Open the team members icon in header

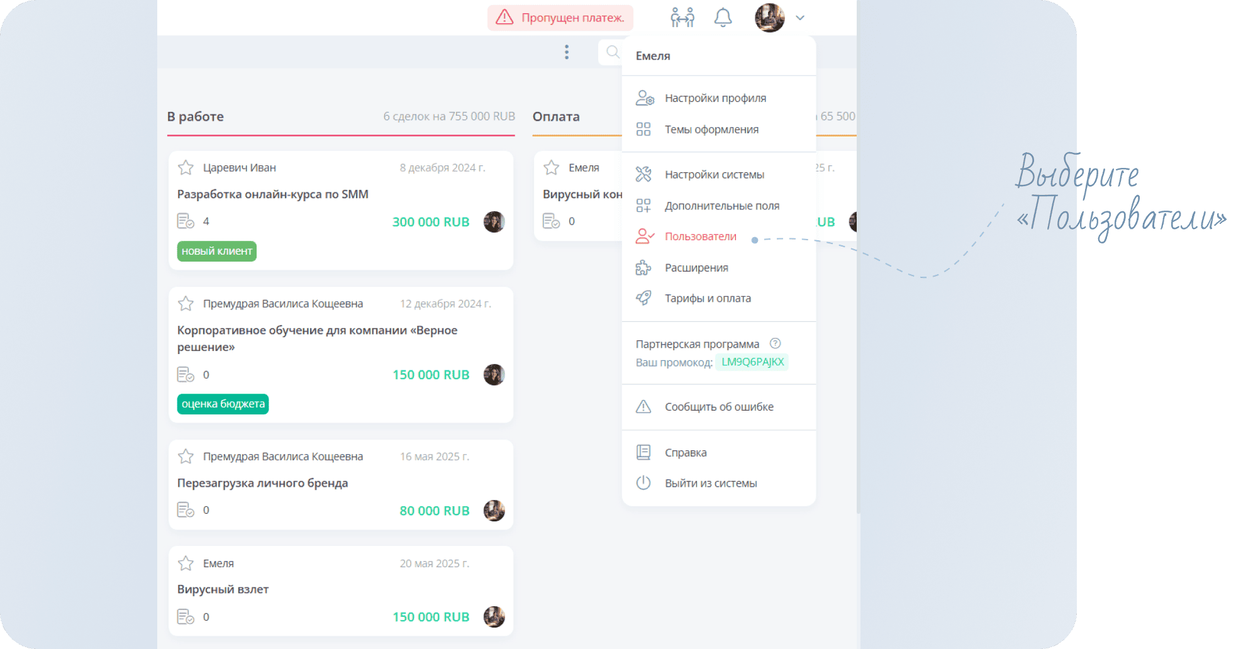coord(682,18)
